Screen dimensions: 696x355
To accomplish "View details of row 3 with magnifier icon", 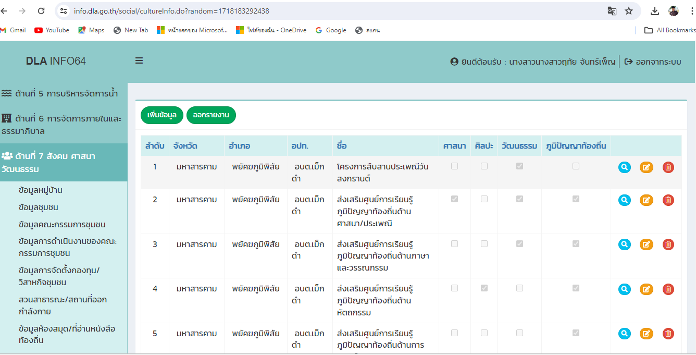I will click(x=625, y=244).
